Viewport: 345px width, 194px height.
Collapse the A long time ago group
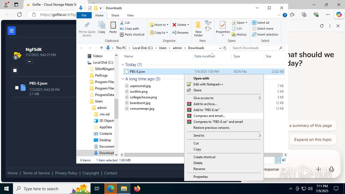[x=123, y=79]
